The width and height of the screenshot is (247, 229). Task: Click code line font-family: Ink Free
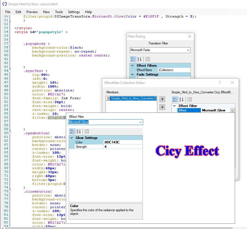pyautogui.click(x=56, y=98)
